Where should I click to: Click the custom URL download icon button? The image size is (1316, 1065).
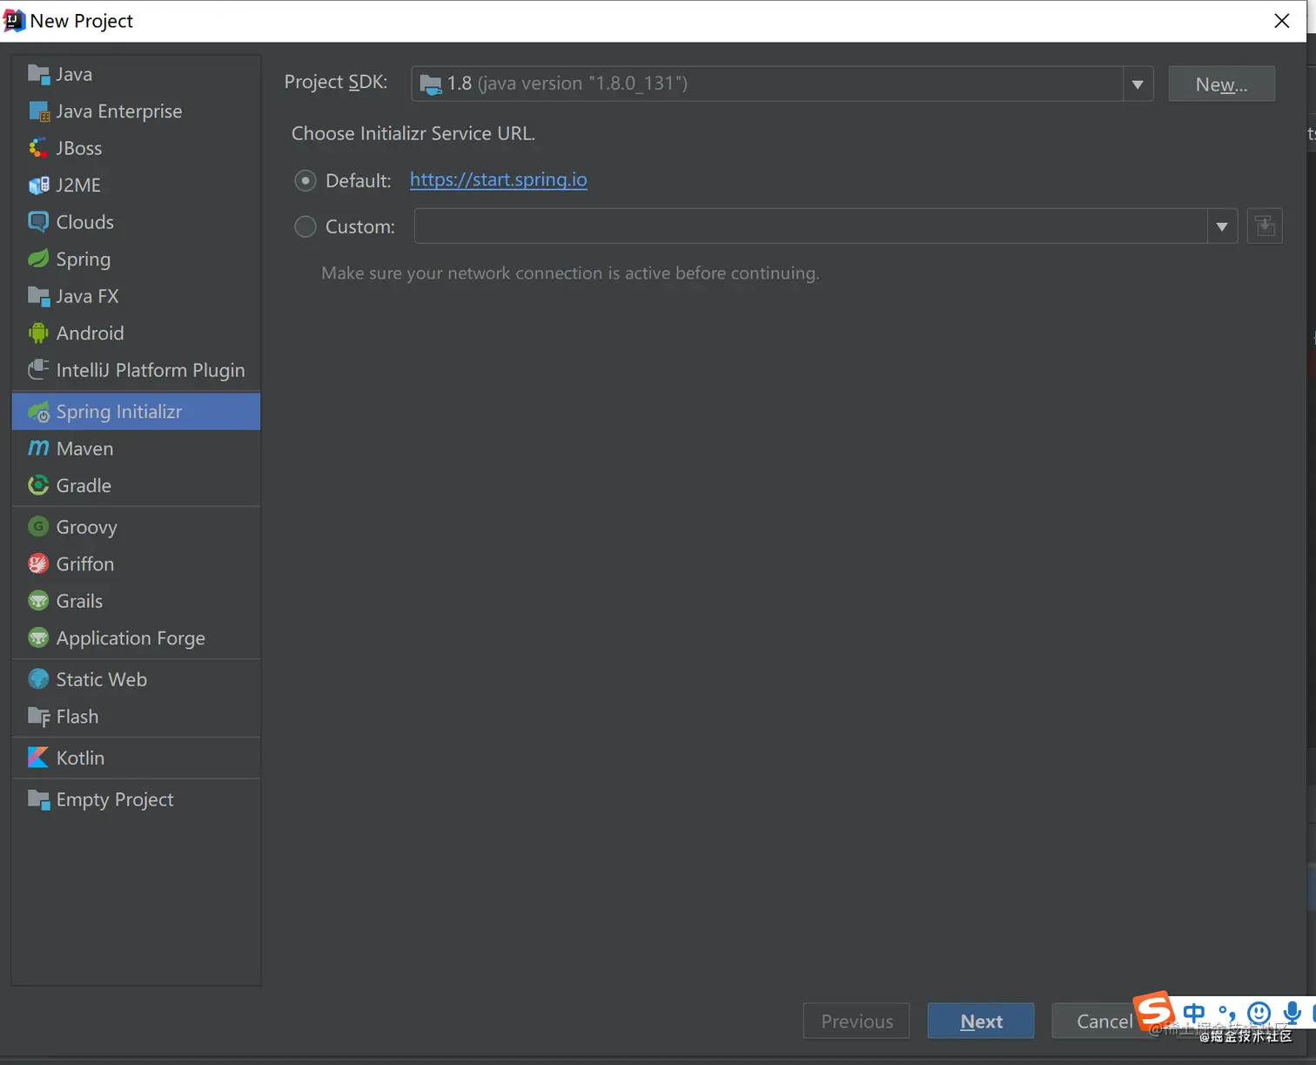(x=1265, y=226)
